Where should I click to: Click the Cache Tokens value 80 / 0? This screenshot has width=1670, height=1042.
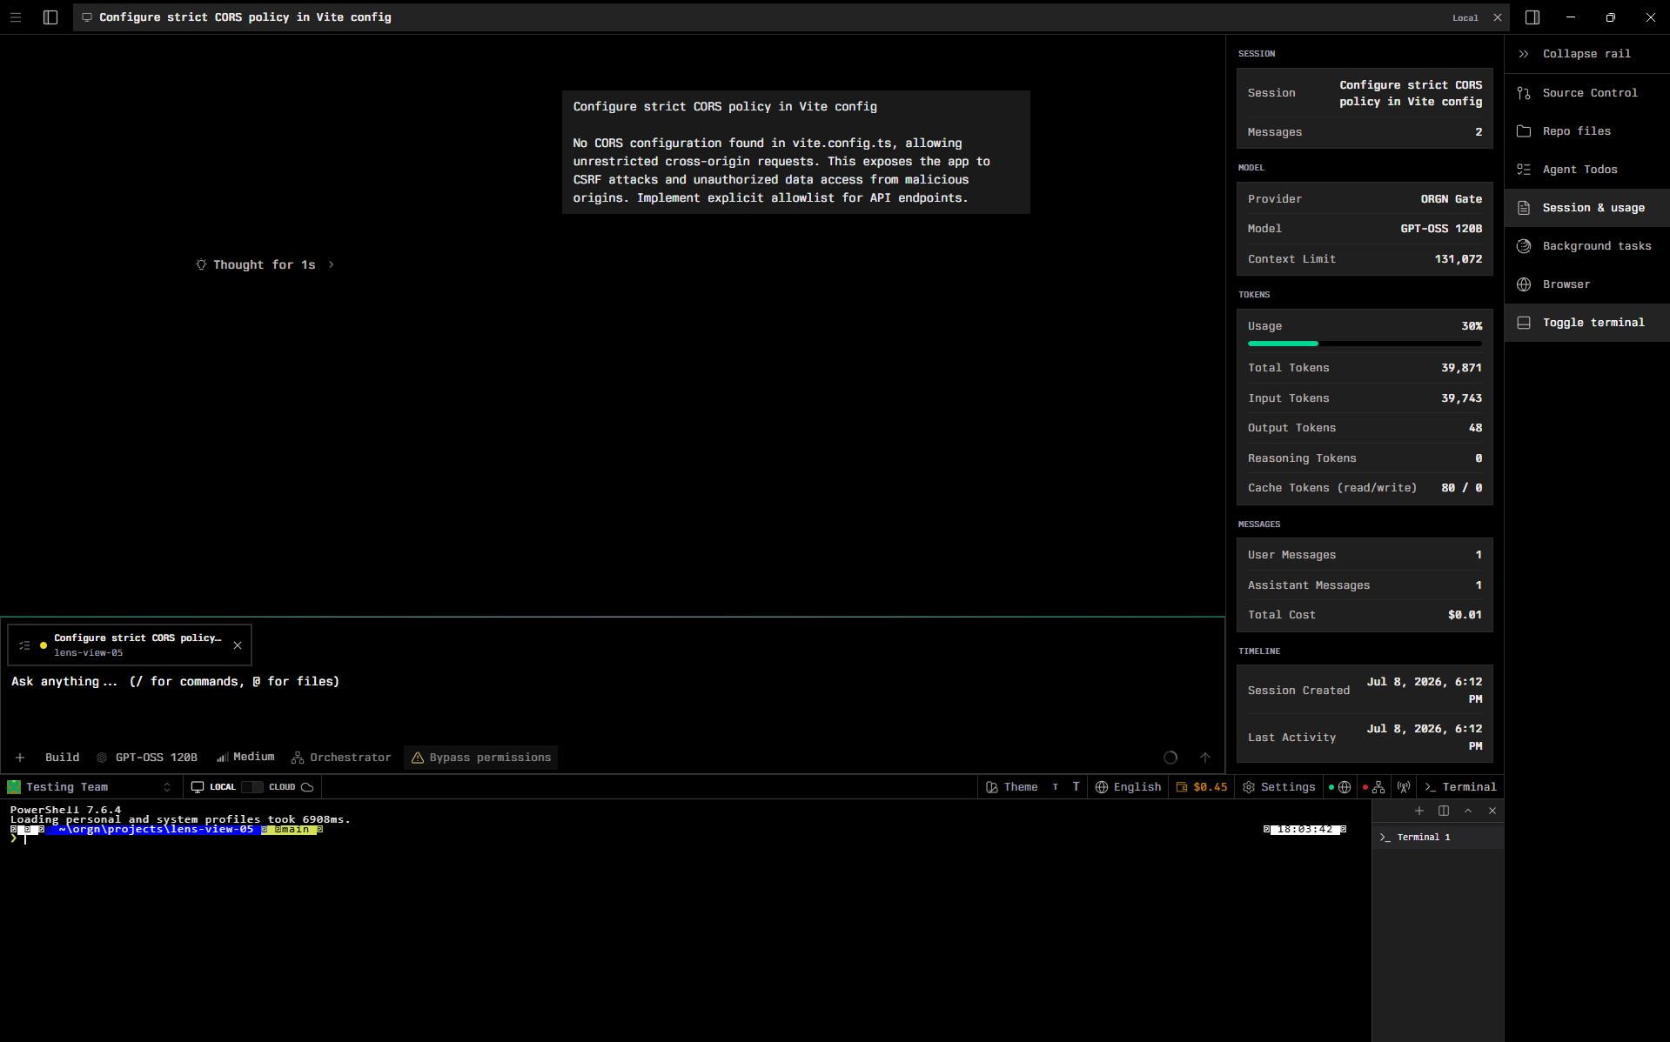(1461, 488)
